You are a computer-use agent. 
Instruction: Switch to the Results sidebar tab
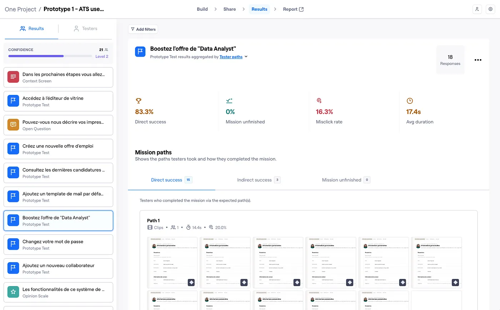31,29
